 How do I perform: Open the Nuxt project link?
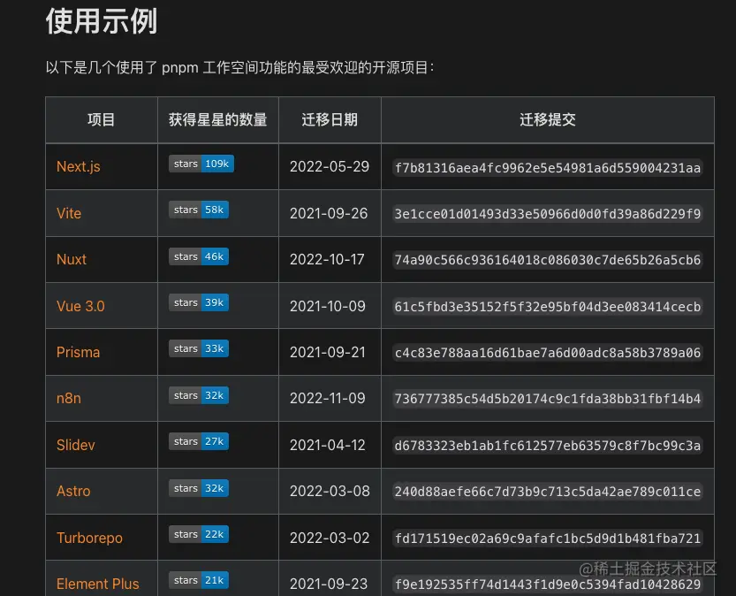(72, 259)
